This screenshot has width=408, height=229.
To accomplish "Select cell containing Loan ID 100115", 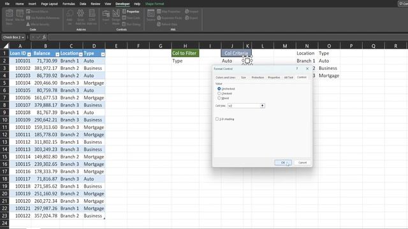I will click(20, 164).
